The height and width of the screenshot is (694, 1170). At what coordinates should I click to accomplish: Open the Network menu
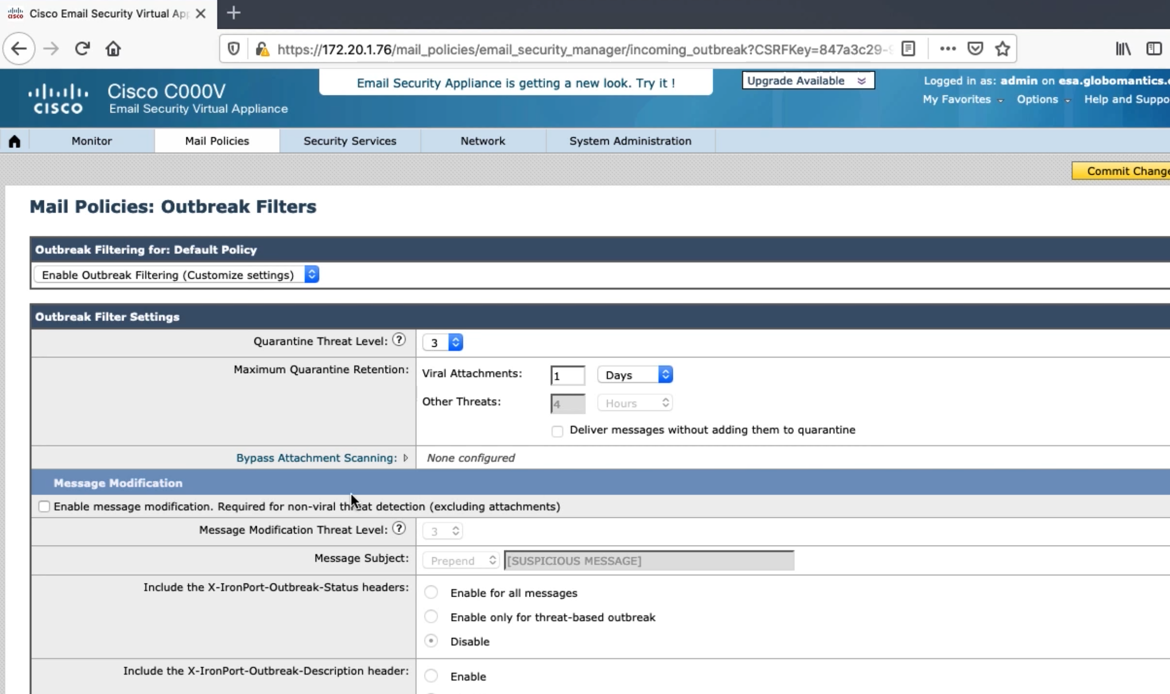[483, 141]
